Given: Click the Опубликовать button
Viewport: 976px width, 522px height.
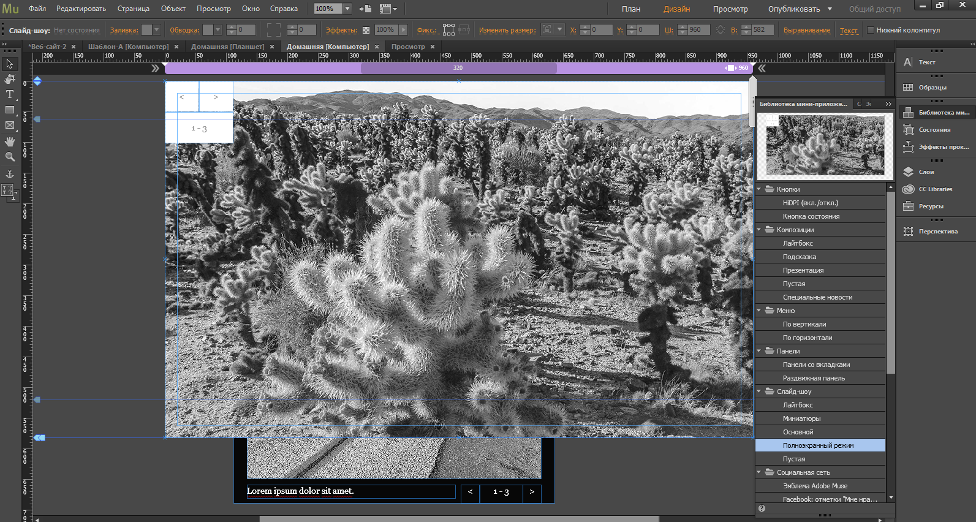Looking at the screenshot, I should click(794, 9).
